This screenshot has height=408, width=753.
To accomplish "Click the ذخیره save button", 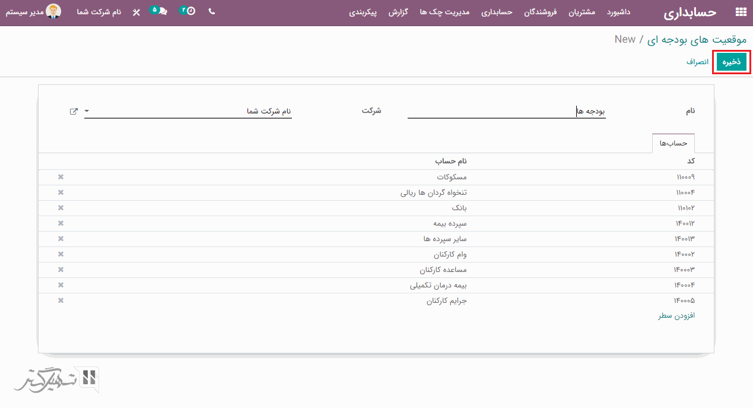I will pos(731,62).
